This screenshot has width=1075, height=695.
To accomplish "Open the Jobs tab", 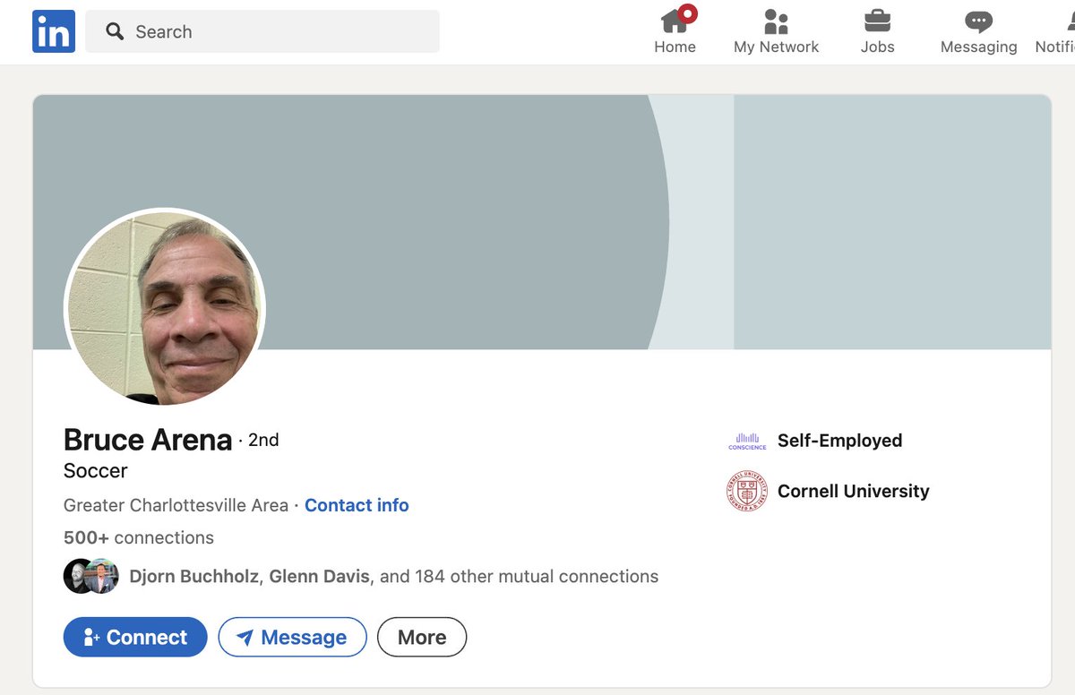I will pyautogui.click(x=877, y=30).
